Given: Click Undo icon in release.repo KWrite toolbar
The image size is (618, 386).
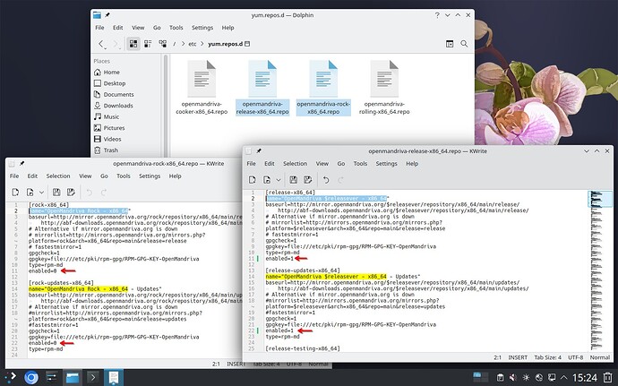Looking at the screenshot, I should point(326,180).
